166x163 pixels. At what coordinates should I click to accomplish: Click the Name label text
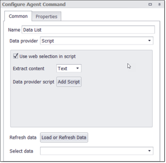pyautogui.click(x=14, y=30)
